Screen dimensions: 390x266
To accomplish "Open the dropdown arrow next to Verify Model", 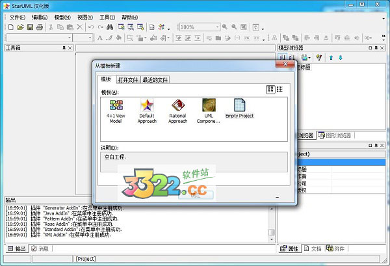I will (169, 29).
